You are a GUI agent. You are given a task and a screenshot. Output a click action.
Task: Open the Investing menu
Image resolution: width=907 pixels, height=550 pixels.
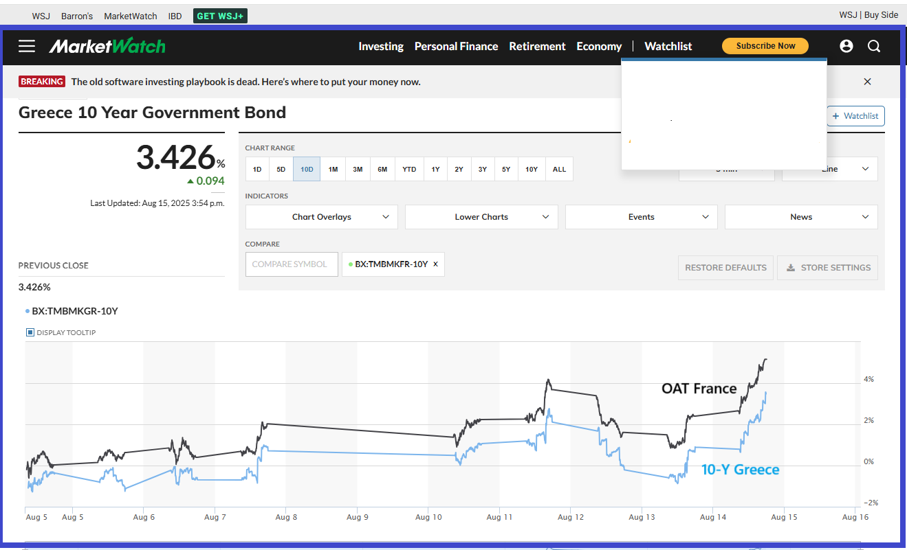pyautogui.click(x=381, y=46)
